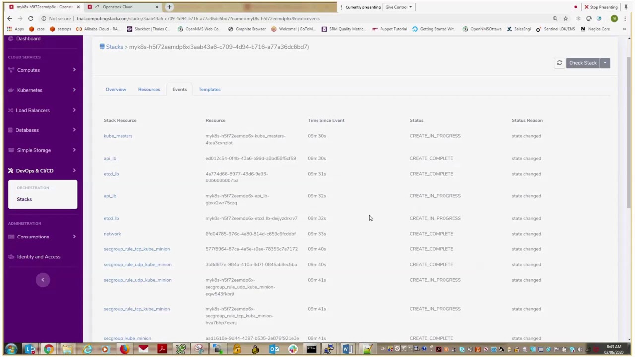Viewport: 635px width, 357px height.
Task: Switch to the Resources tab
Action: point(149,89)
